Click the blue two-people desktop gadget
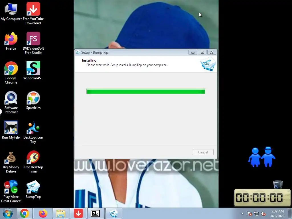Screen dimensions: 292x219 pyautogui.click(x=262, y=157)
